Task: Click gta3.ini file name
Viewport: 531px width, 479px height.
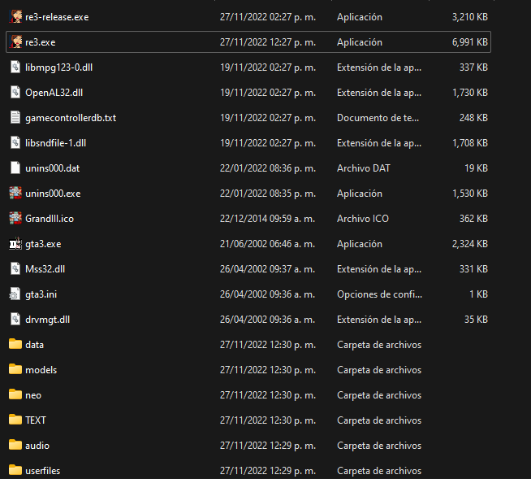Action: pyautogui.click(x=41, y=294)
